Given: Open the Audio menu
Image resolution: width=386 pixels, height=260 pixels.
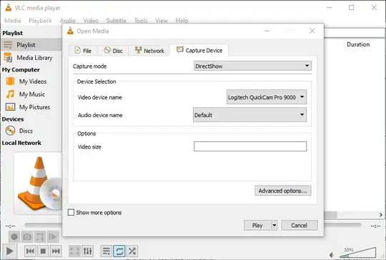Looking at the screenshot, I should [68, 21].
